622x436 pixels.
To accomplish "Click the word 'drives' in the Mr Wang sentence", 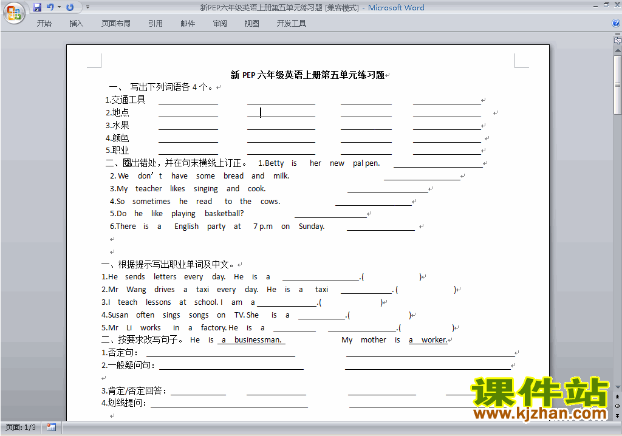I will click(x=164, y=290).
